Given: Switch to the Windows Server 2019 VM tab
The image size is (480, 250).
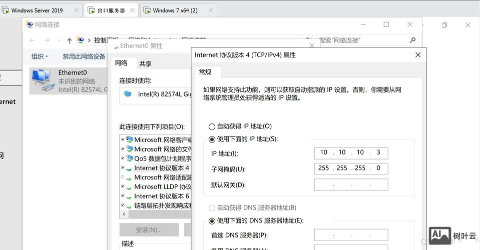Looking at the screenshot, I should point(37,10).
